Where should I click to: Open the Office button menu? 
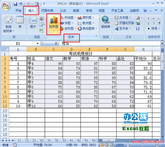tap(6, 6)
